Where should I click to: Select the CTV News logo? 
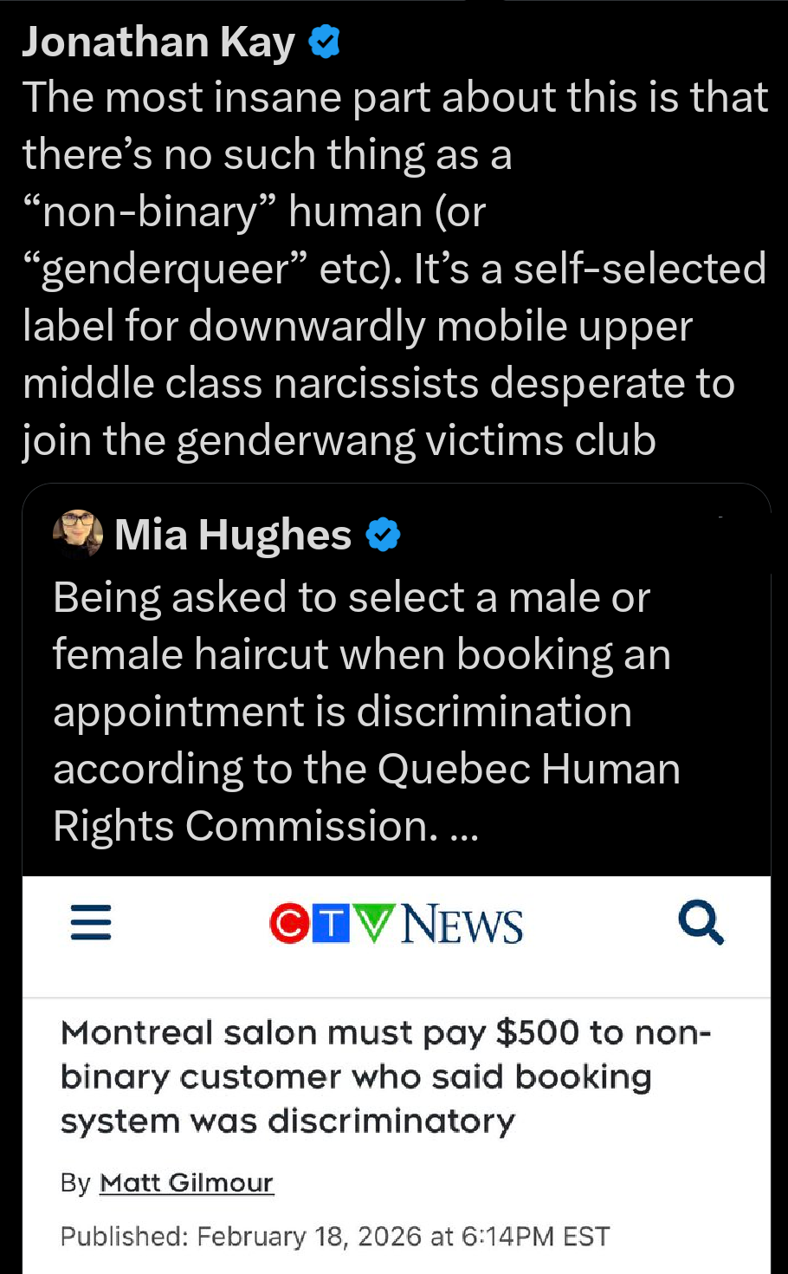point(396,923)
